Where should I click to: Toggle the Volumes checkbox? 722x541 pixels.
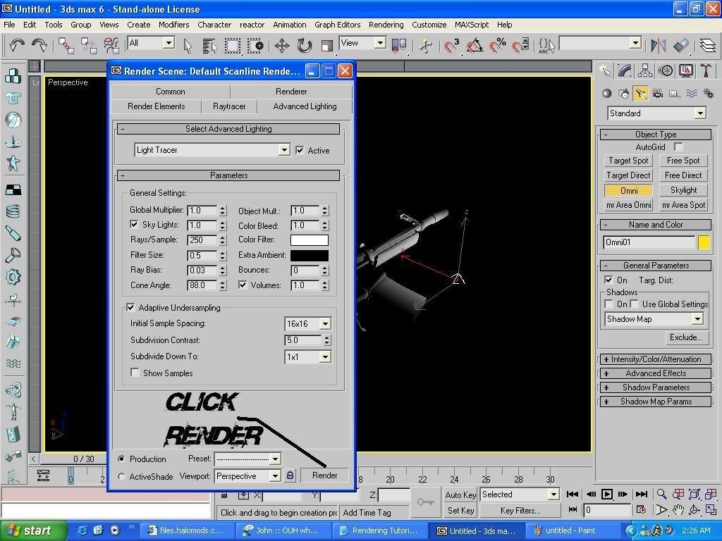[x=243, y=285]
